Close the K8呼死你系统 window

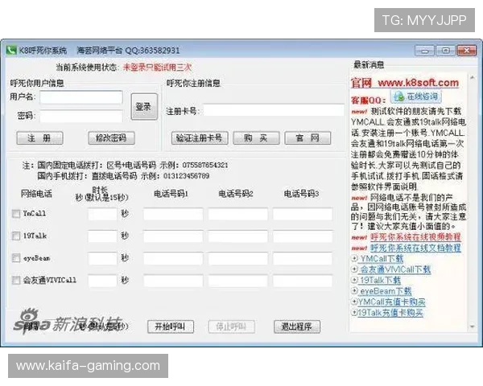coord(467,51)
